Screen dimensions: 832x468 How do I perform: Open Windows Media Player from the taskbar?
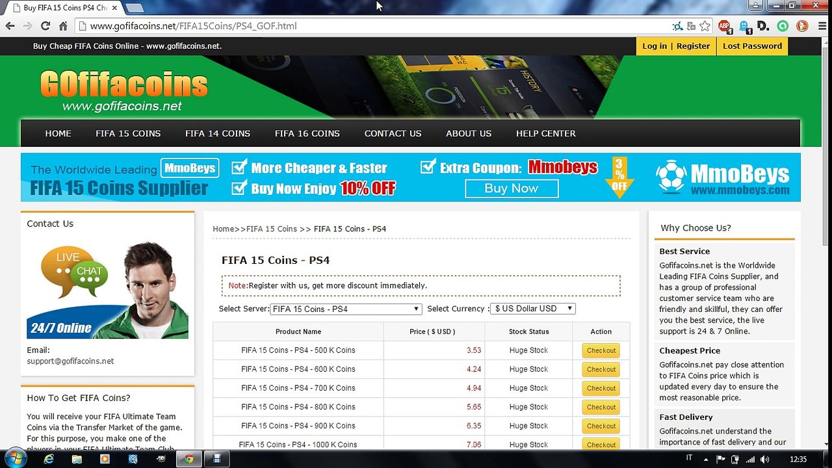[105, 459]
